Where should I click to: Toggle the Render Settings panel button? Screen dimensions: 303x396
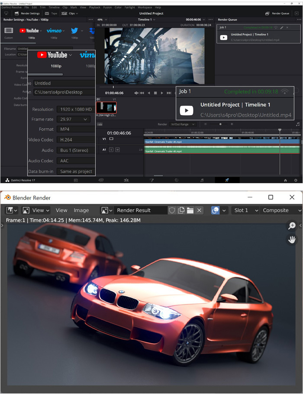pos(27,13)
